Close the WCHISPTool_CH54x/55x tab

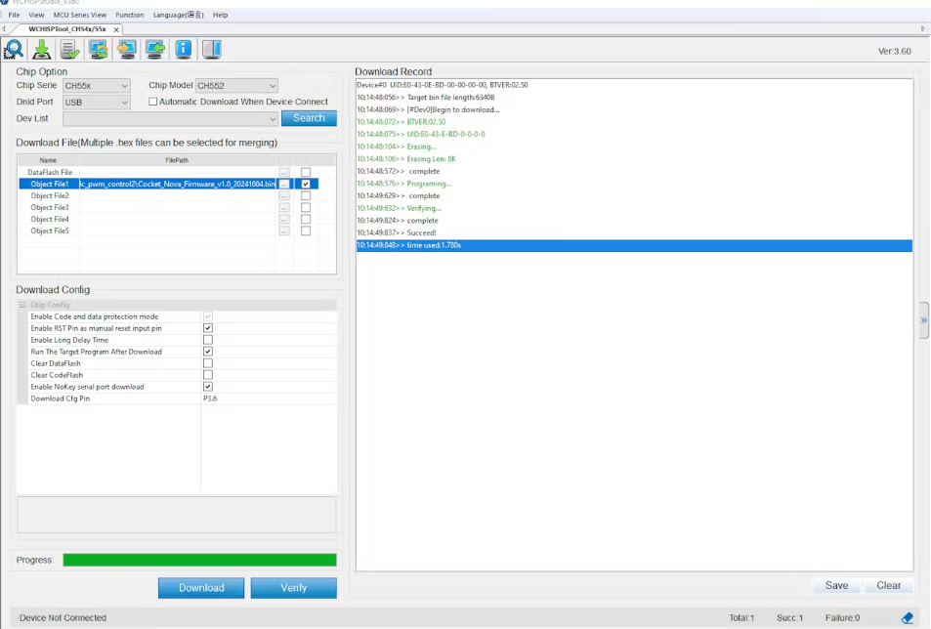[116, 29]
